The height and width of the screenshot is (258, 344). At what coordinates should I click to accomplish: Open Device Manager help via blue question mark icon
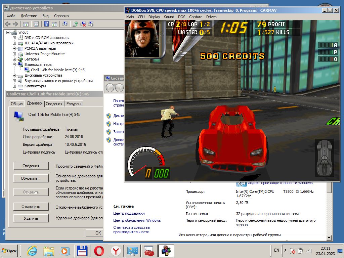point(46,24)
